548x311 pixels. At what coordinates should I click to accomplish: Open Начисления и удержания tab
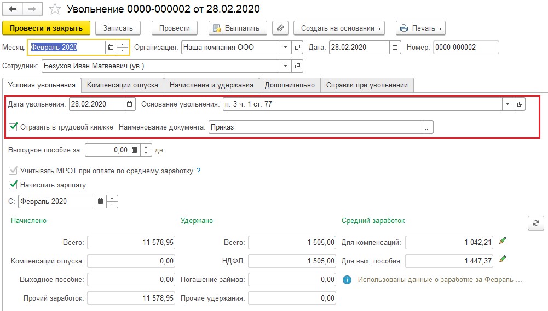211,85
